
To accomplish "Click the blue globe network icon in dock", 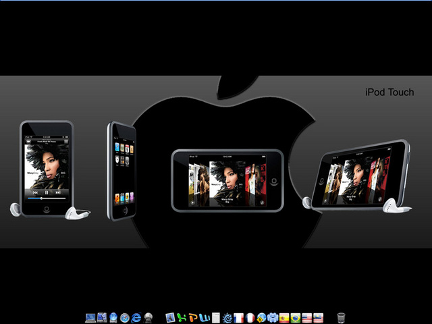I will tap(113, 318).
